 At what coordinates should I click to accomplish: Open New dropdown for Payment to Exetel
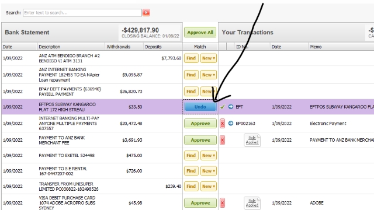click(x=209, y=156)
